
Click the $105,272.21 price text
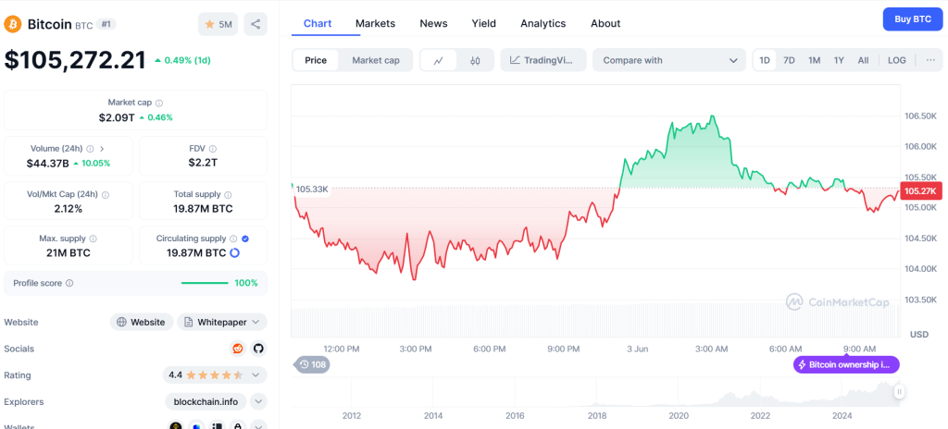pyautogui.click(x=75, y=60)
